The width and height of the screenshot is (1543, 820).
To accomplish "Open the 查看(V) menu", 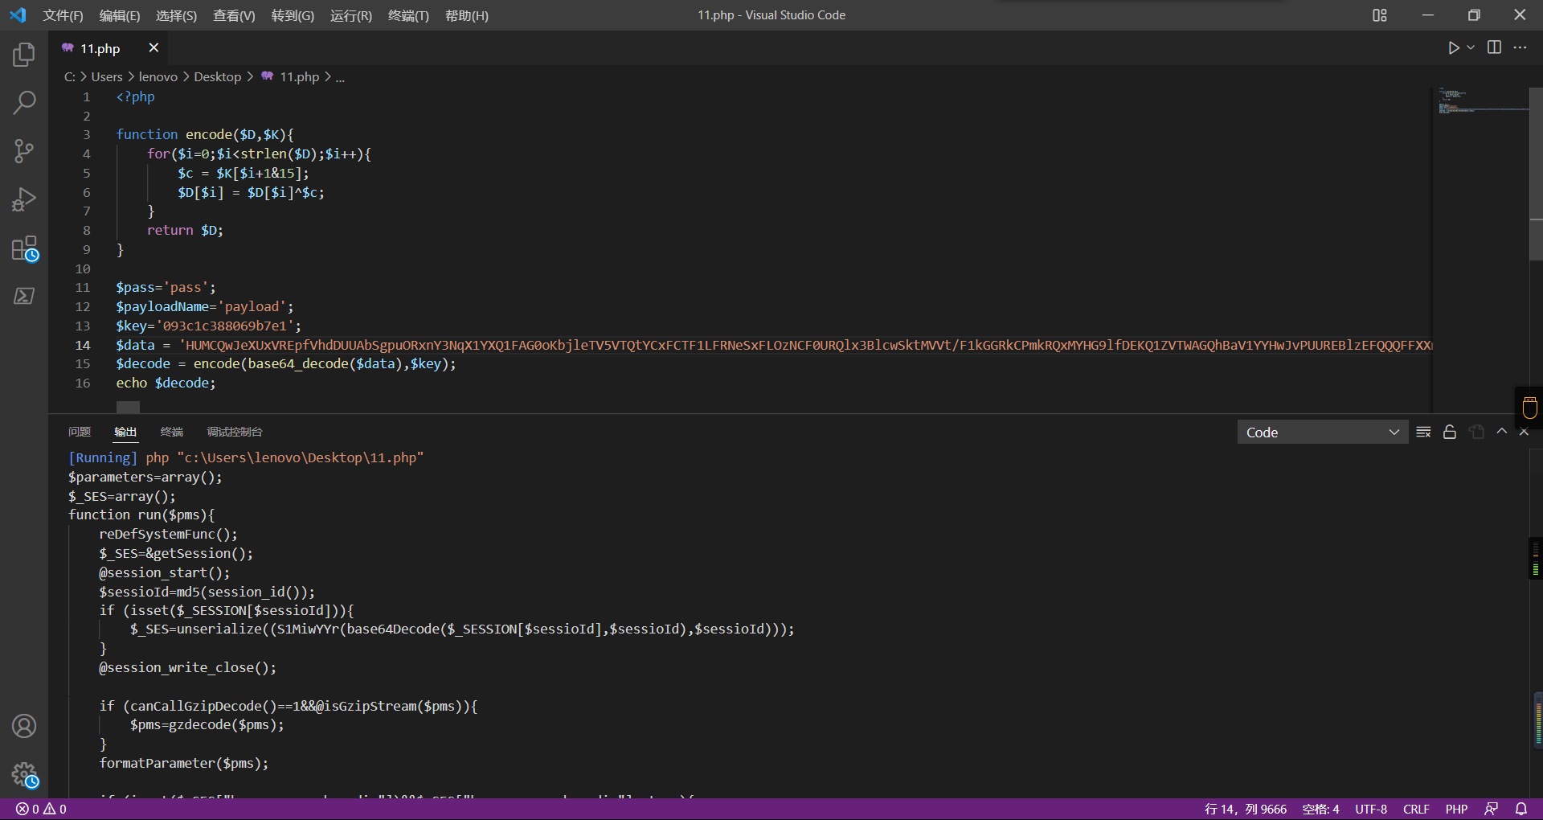I will pos(234,15).
